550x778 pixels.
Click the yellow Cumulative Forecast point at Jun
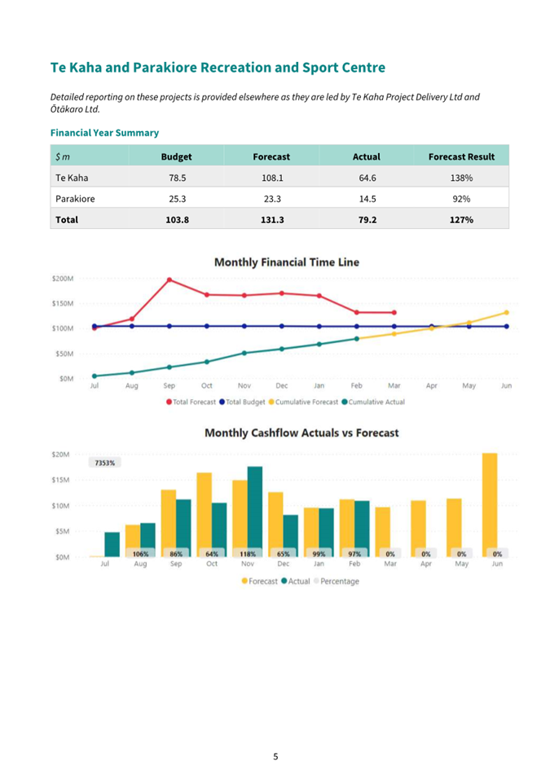coord(506,313)
